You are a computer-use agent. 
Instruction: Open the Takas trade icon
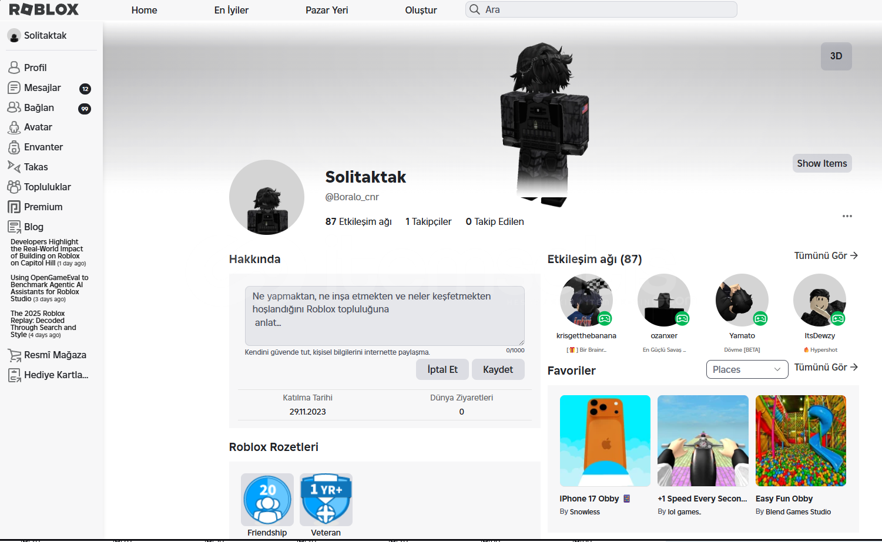click(14, 167)
